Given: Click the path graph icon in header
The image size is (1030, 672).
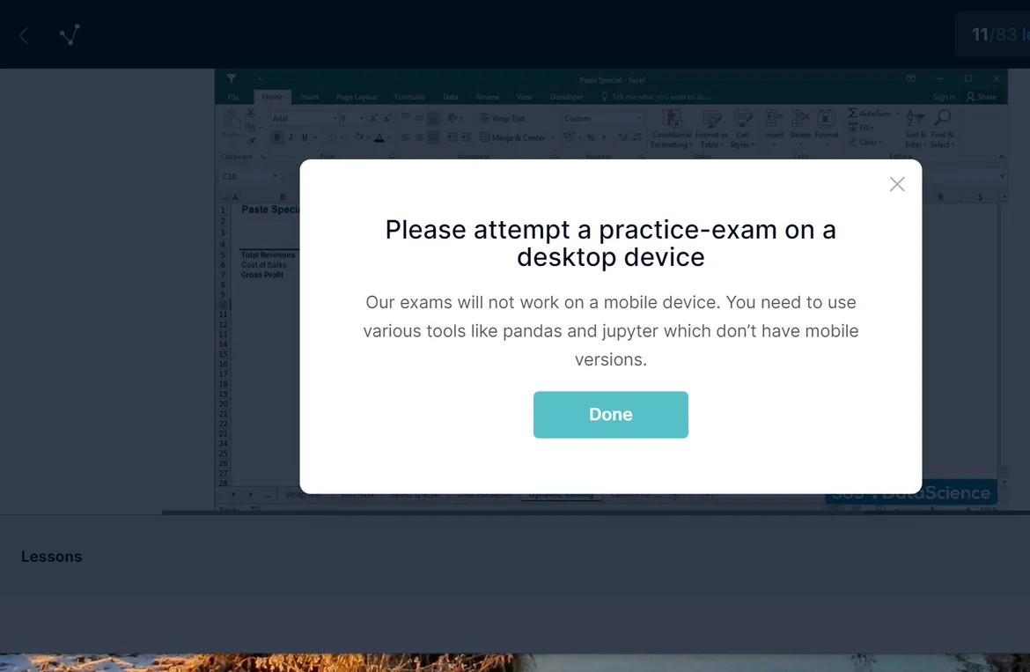Looking at the screenshot, I should point(70,35).
